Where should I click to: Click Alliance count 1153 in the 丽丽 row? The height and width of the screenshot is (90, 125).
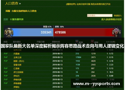pos(78,61)
